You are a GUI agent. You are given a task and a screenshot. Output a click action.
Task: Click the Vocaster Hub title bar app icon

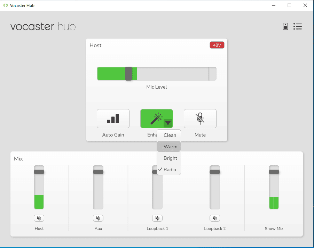coord(6,6)
